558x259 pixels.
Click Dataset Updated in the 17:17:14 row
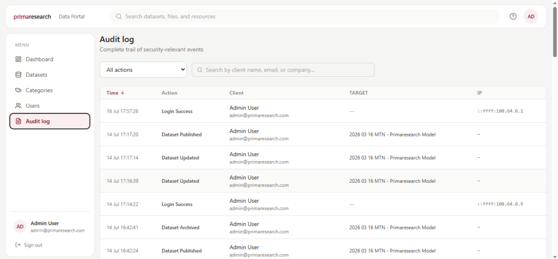coord(180,158)
